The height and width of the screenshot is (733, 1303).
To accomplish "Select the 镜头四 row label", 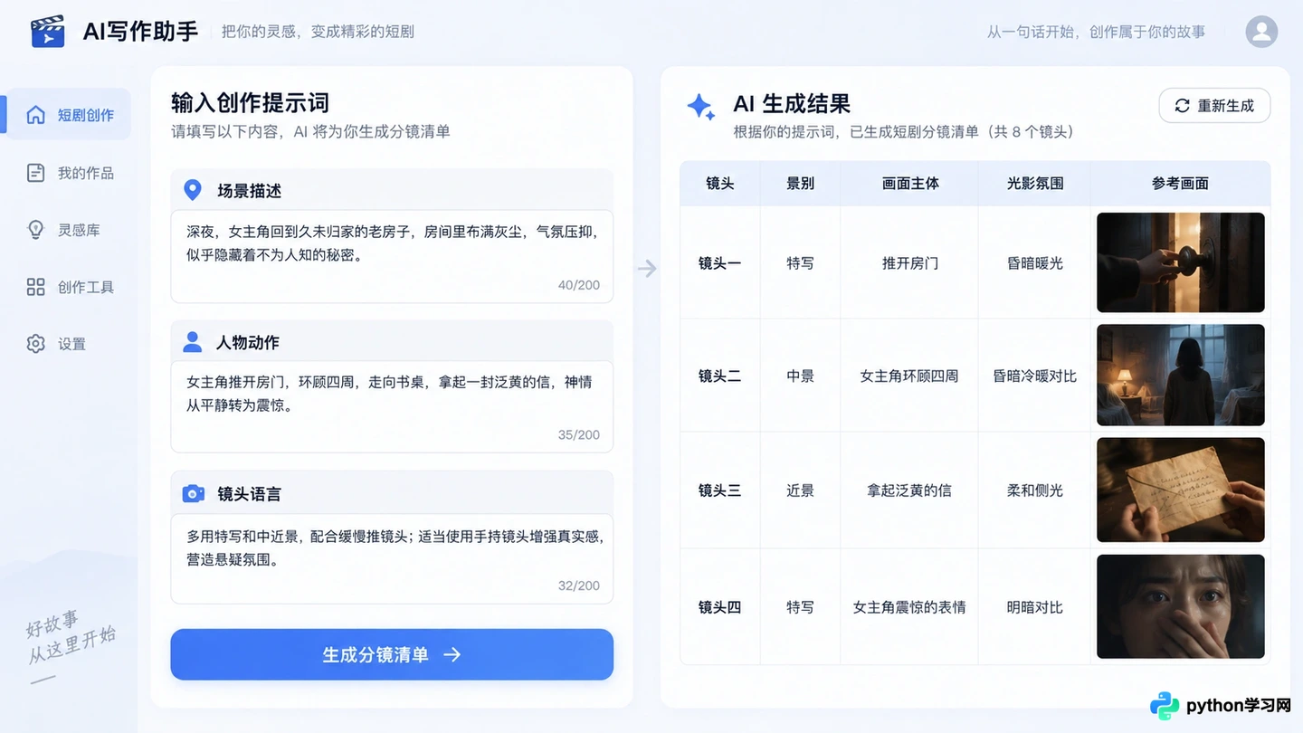I will tap(719, 607).
